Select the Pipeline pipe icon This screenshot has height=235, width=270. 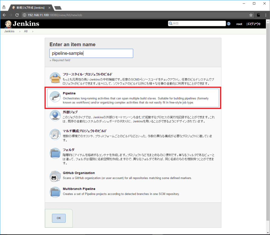55,97
